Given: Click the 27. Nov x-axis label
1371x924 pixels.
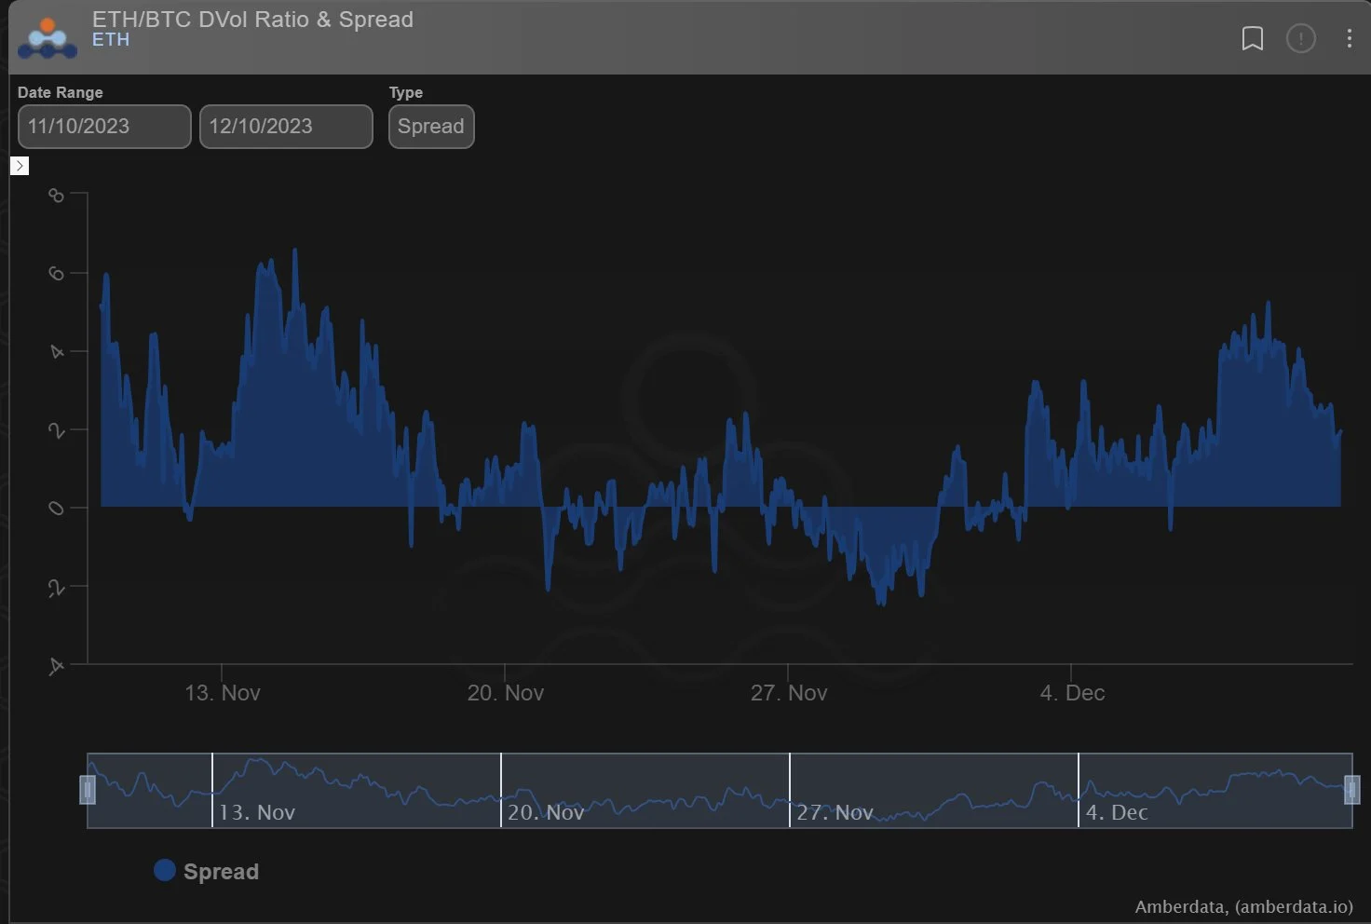Looking at the screenshot, I should click(789, 693).
